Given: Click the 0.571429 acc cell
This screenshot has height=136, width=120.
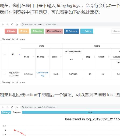Looking at the screenshot, I should point(73,74).
